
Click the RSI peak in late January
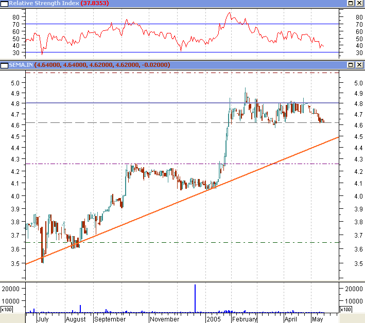coord(230,13)
